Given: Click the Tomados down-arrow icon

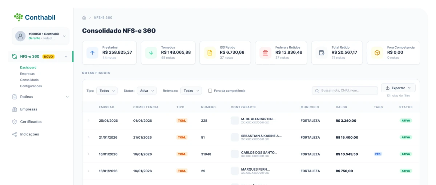Looking at the screenshot, I should pyautogui.click(x=151, y=53).
